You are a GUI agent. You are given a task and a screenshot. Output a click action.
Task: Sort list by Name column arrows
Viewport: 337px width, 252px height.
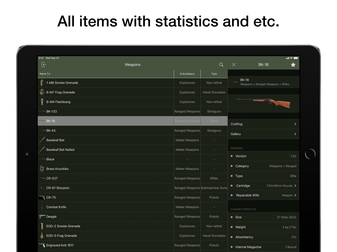[x=49, y=74]
